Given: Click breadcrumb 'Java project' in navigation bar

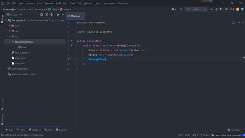Looking at the screenshot, I should pos(10,9).
